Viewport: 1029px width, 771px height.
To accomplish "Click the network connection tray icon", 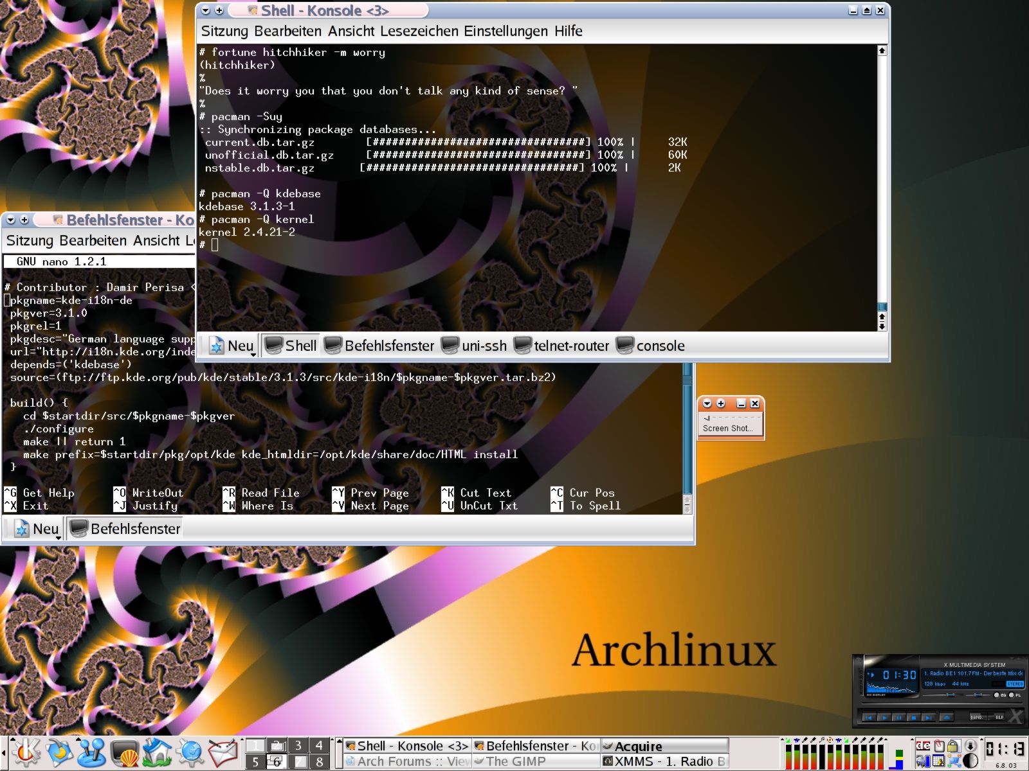I will 954,761.
